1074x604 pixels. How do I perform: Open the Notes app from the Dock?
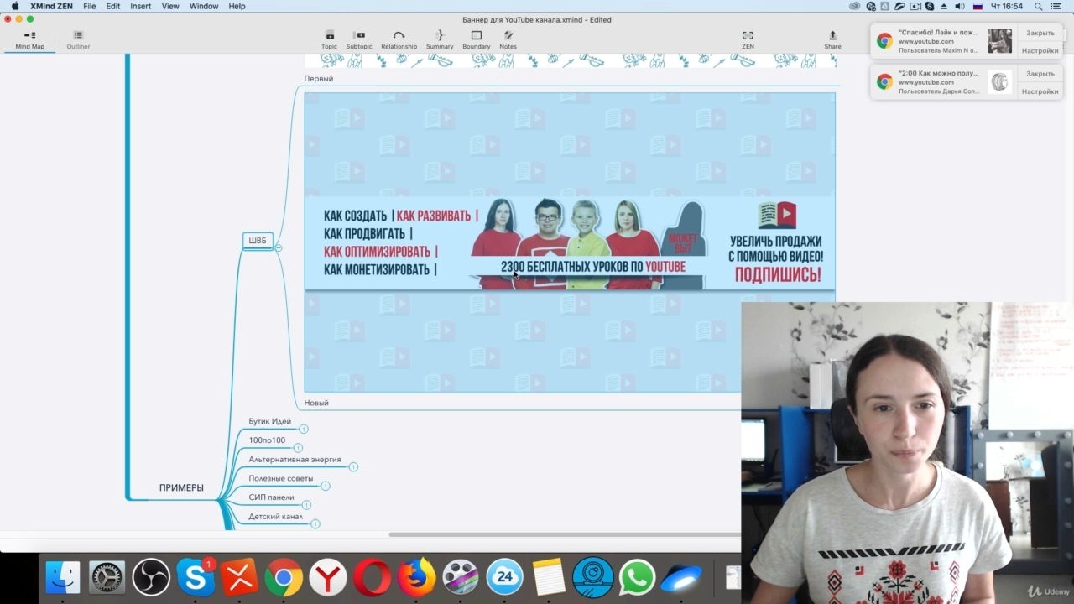tap(549, 577)
